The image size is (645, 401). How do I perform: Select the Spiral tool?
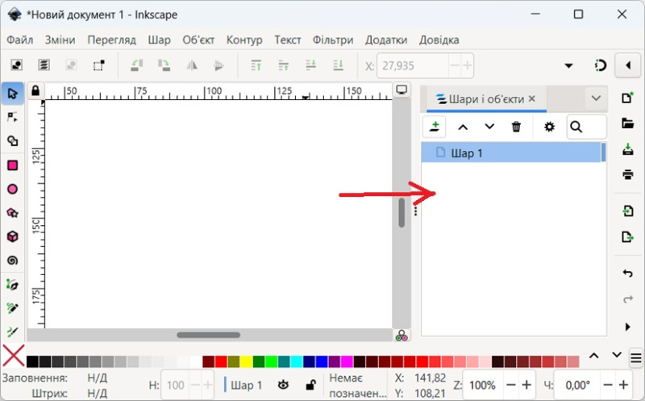point(12,261)
